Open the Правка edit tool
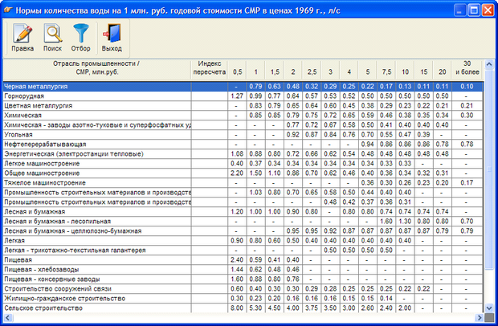 coord(22,38)
